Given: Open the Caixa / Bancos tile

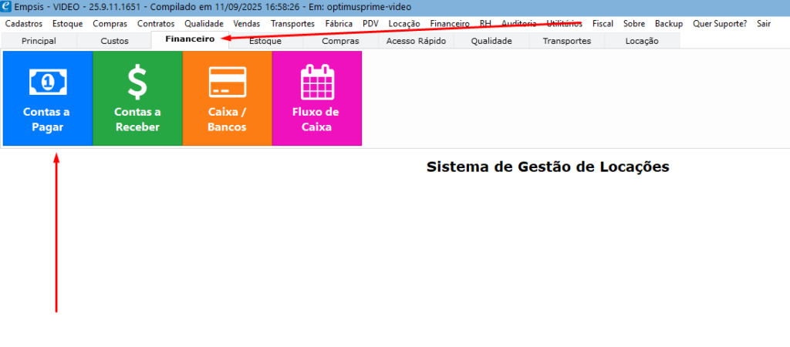Looking at the screenshot, I should point(227,98).
